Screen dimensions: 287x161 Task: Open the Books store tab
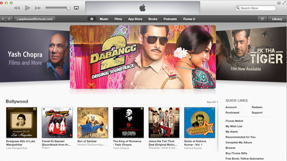[152, 19]
